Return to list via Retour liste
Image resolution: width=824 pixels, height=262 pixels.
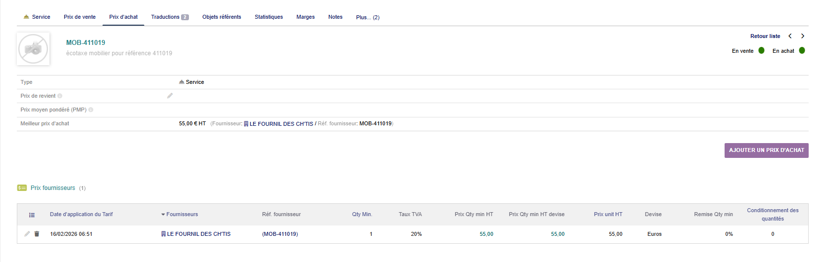(x=765, y=36)
